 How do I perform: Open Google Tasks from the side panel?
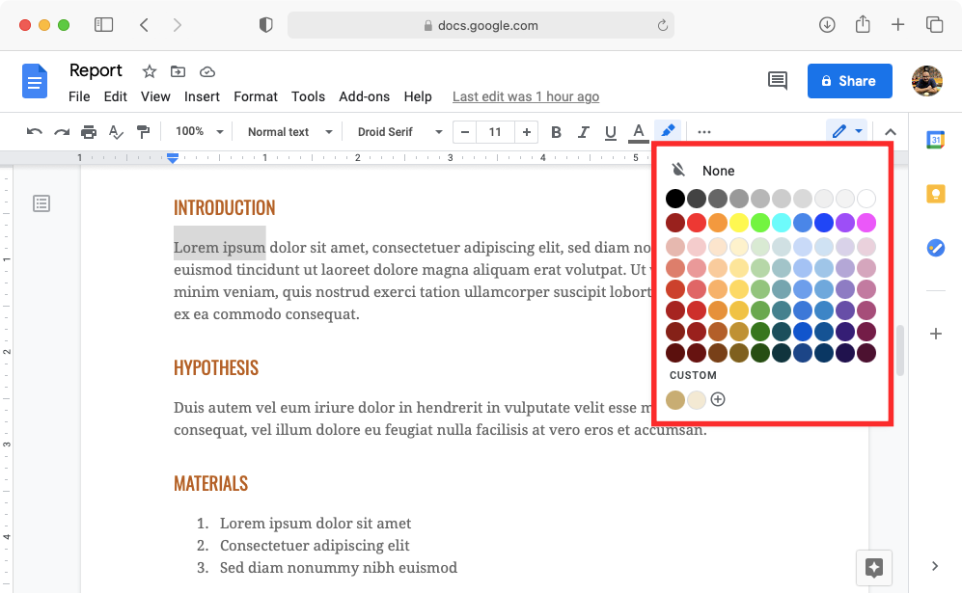[x=934, y=248]
